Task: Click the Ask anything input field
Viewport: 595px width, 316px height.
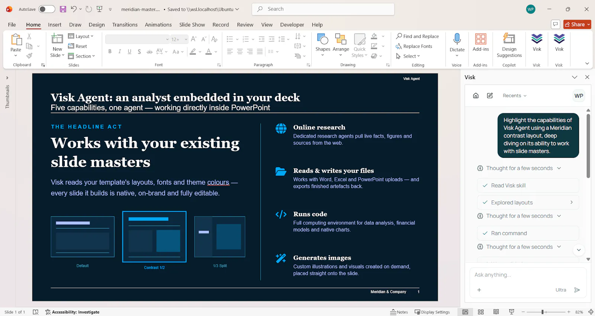Action: click(528, 275)
